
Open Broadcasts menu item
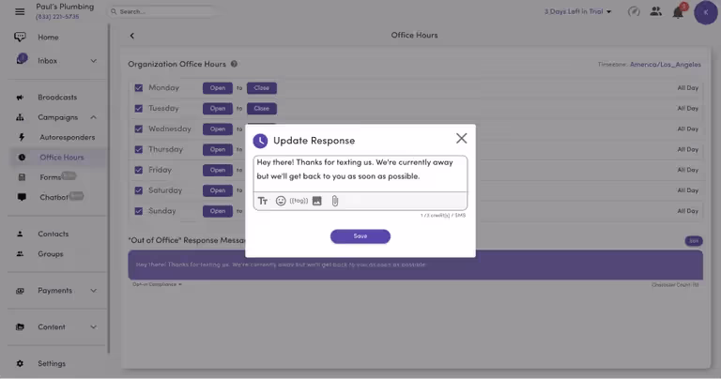pos(57,98)
